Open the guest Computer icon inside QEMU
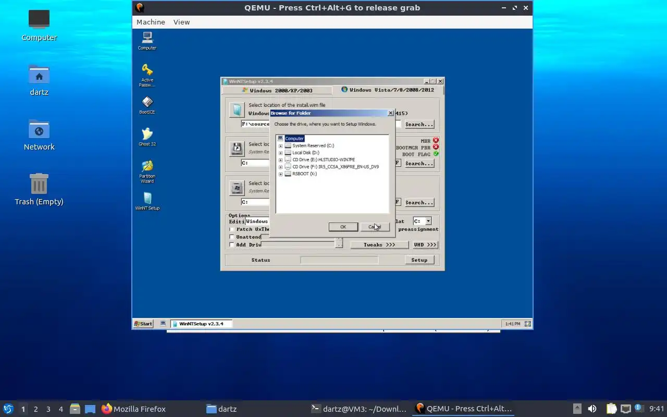Image resolution: width=667 pixels, height=417 pixels. point(147,41)
